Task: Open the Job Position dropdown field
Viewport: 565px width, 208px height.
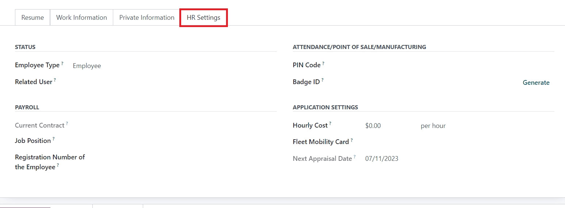Action: [x=172, y=141]
